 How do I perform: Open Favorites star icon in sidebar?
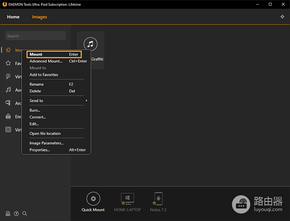(8, 63)
